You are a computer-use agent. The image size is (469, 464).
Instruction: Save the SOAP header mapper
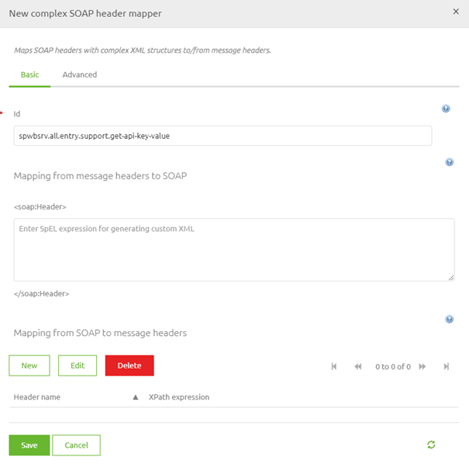[29, 445]
